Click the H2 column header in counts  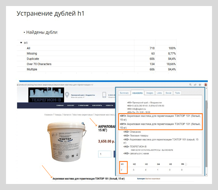pyautogui.click(x=134, y=164)
